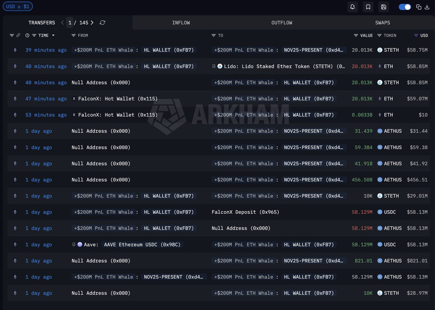The height and width of the screenshot is (310, 435).
Task: Click the chain link filter icon
Action: click(18, 35)
